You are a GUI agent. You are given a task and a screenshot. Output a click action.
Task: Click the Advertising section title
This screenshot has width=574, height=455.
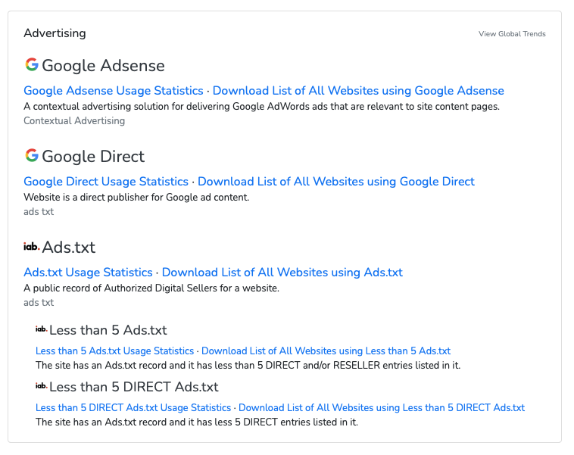tap(55, 33)
